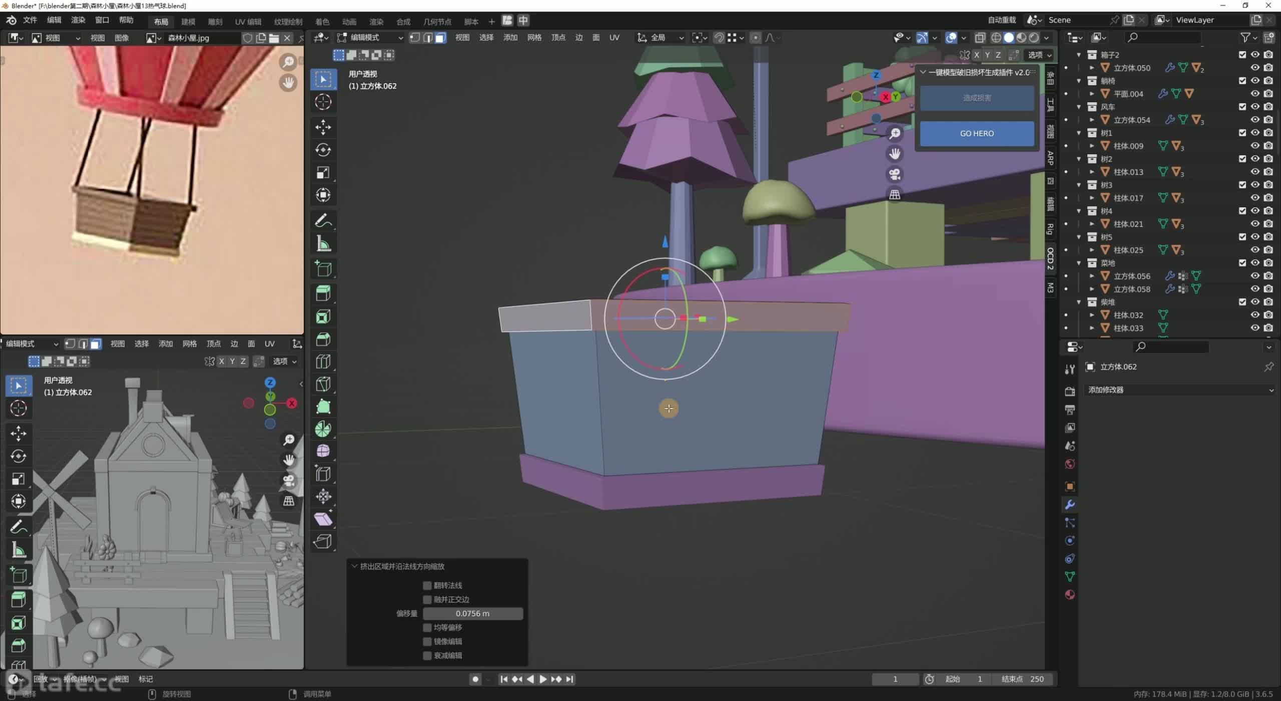This screenshot has height=701, width=1281.
Task: Select the Scale tool in main viewport
Action: [x=323, y=173]
